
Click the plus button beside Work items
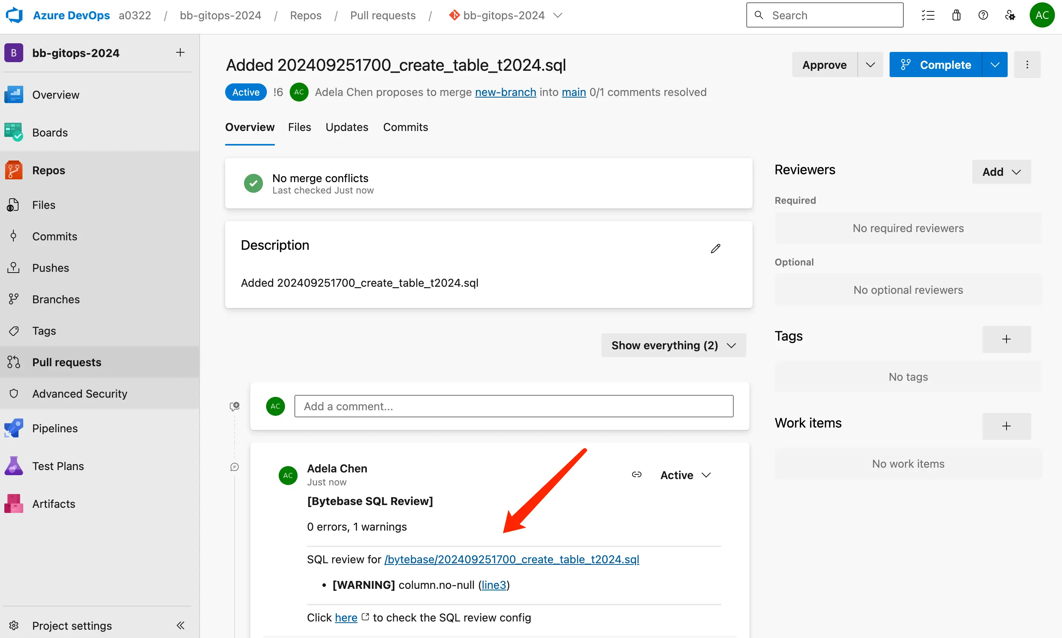click(1006, 426)
